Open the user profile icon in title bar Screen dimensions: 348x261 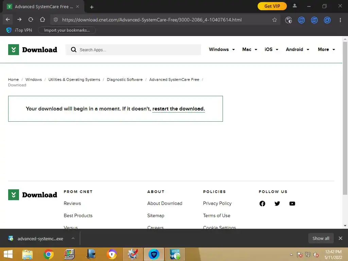click(295, 6)
